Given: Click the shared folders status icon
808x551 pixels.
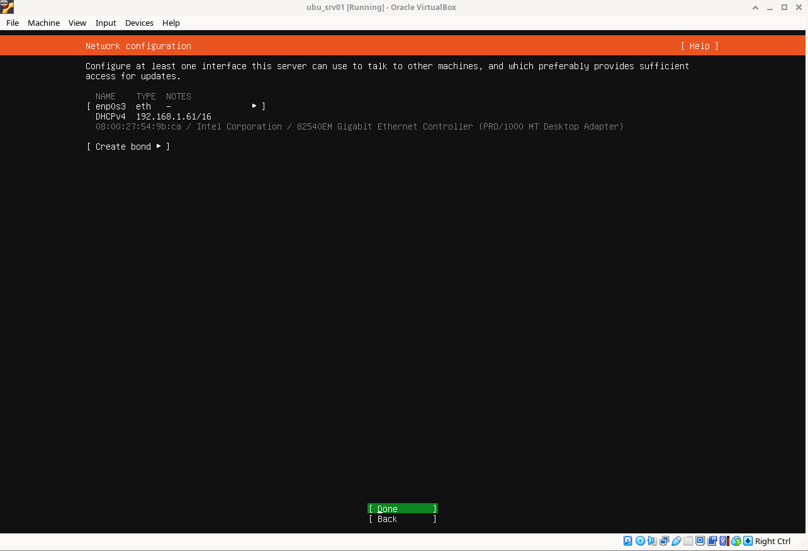Looking at the screenshot, I should (x=688, y=541).
